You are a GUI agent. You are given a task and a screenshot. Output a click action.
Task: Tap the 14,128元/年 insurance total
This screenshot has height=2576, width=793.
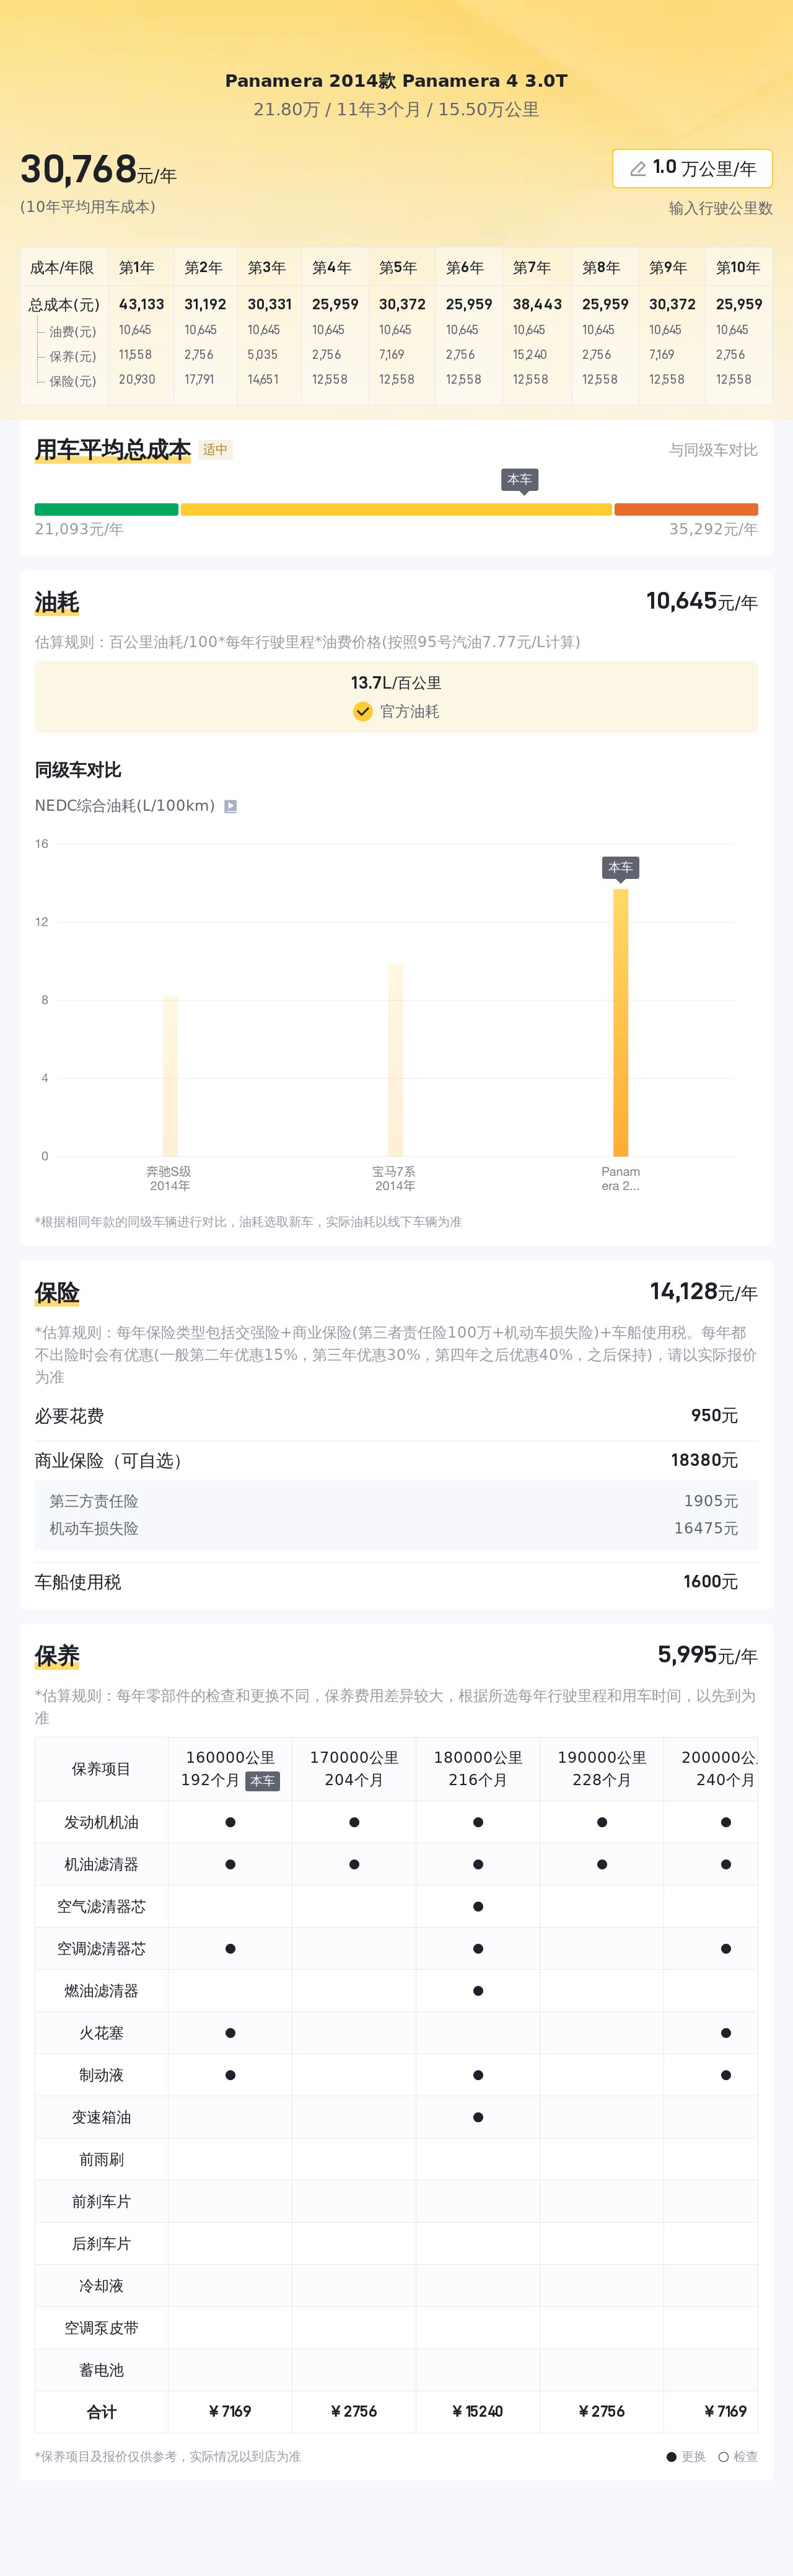(703, 1292)
